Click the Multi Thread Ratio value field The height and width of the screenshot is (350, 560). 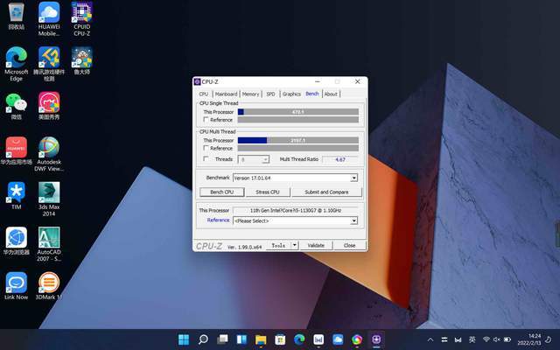340,159
